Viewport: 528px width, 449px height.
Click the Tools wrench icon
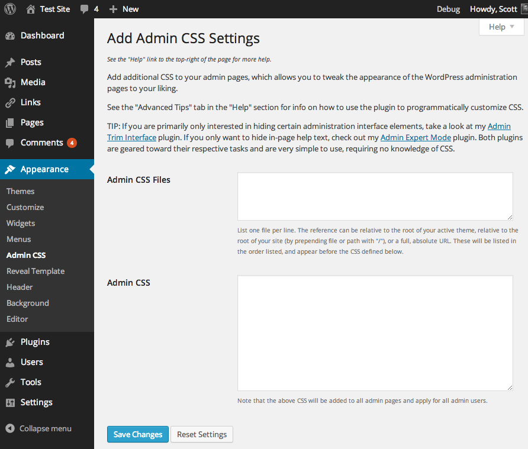pos(10,383)
